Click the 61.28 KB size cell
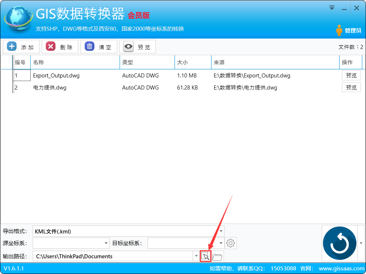 pyautogui.click(x=187, y=88)
